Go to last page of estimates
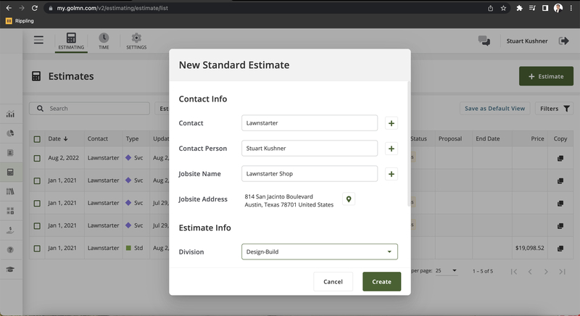 coord(563,272)
